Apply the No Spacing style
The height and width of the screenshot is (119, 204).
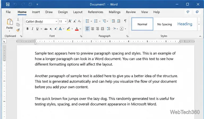point(164,24)
